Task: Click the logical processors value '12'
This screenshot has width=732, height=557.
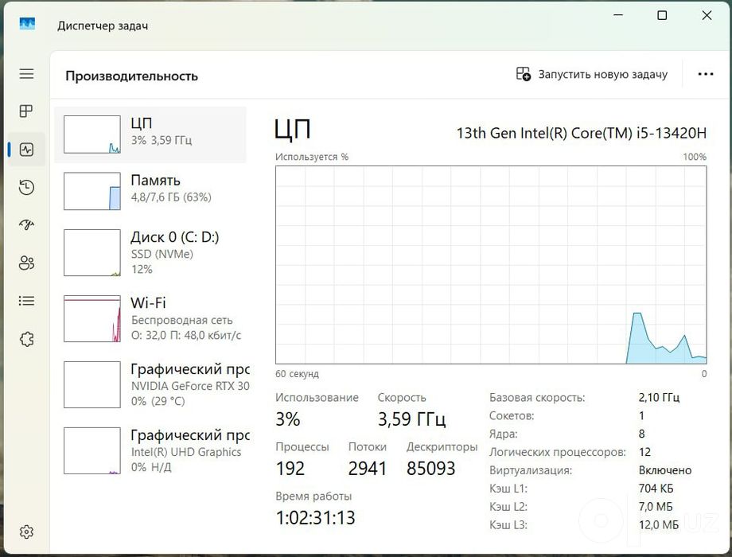Action: point(644,452)
